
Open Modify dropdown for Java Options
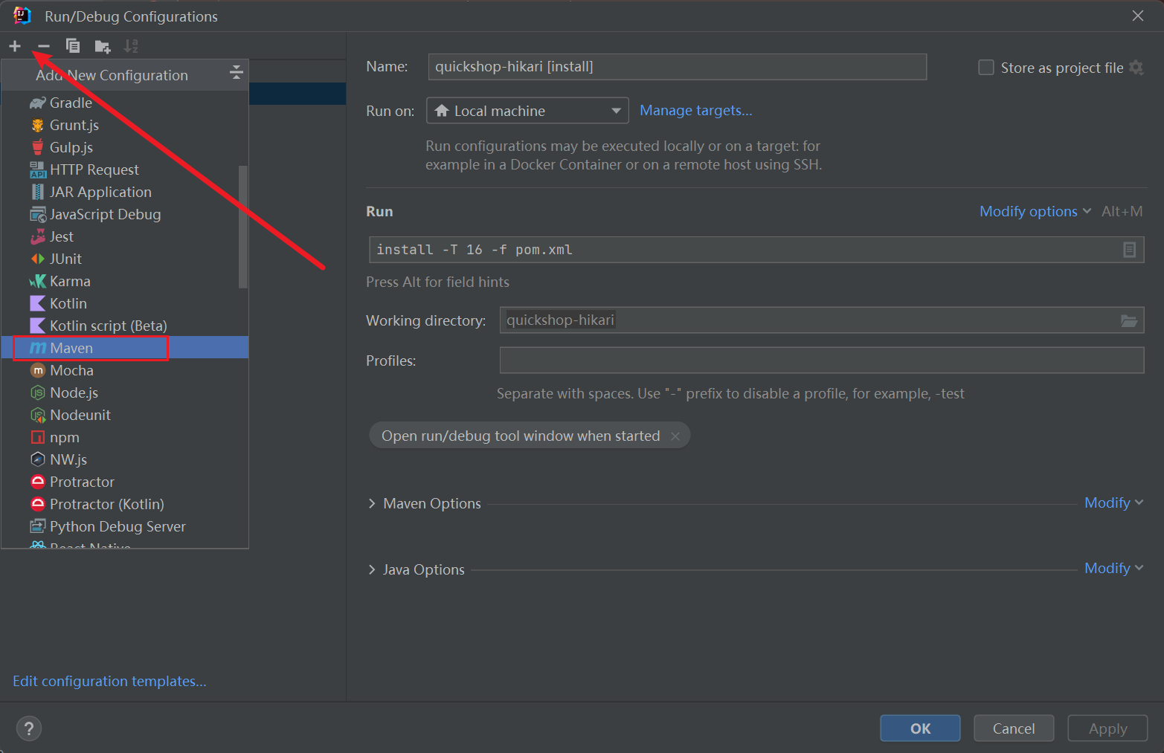pos(1113,569)
